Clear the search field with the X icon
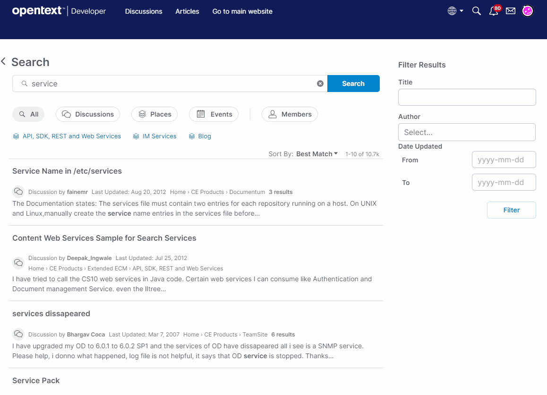This screenshot has width=547, height=395. tap(320, 84)
